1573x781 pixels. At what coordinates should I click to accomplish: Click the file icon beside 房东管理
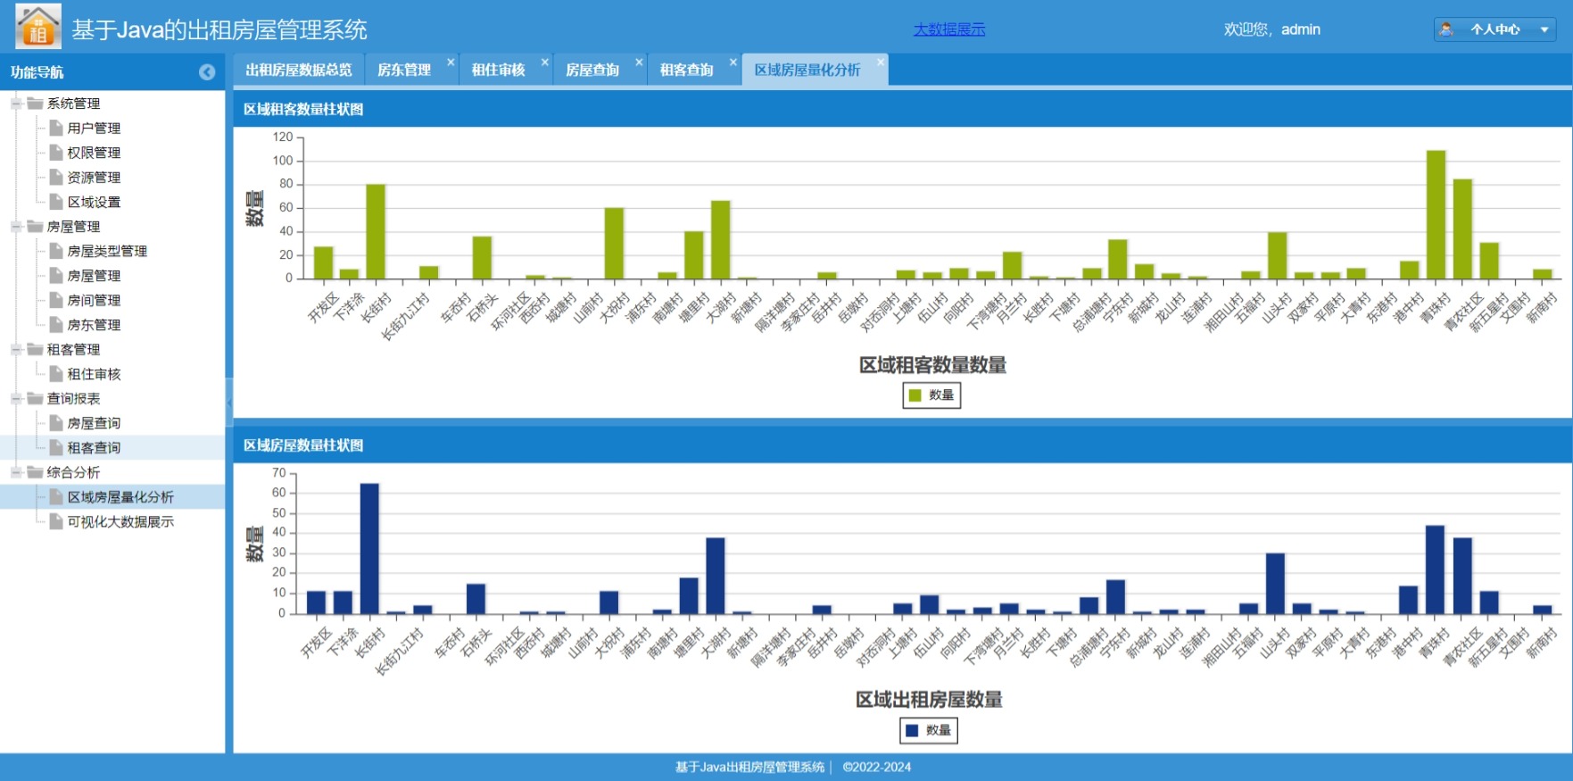pos(56,325)
